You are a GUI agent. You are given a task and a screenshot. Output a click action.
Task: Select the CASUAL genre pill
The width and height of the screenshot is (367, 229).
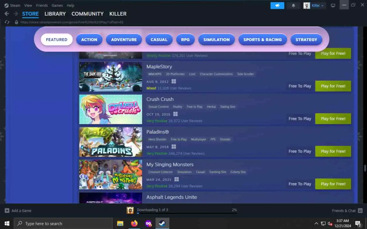(159, 40)
